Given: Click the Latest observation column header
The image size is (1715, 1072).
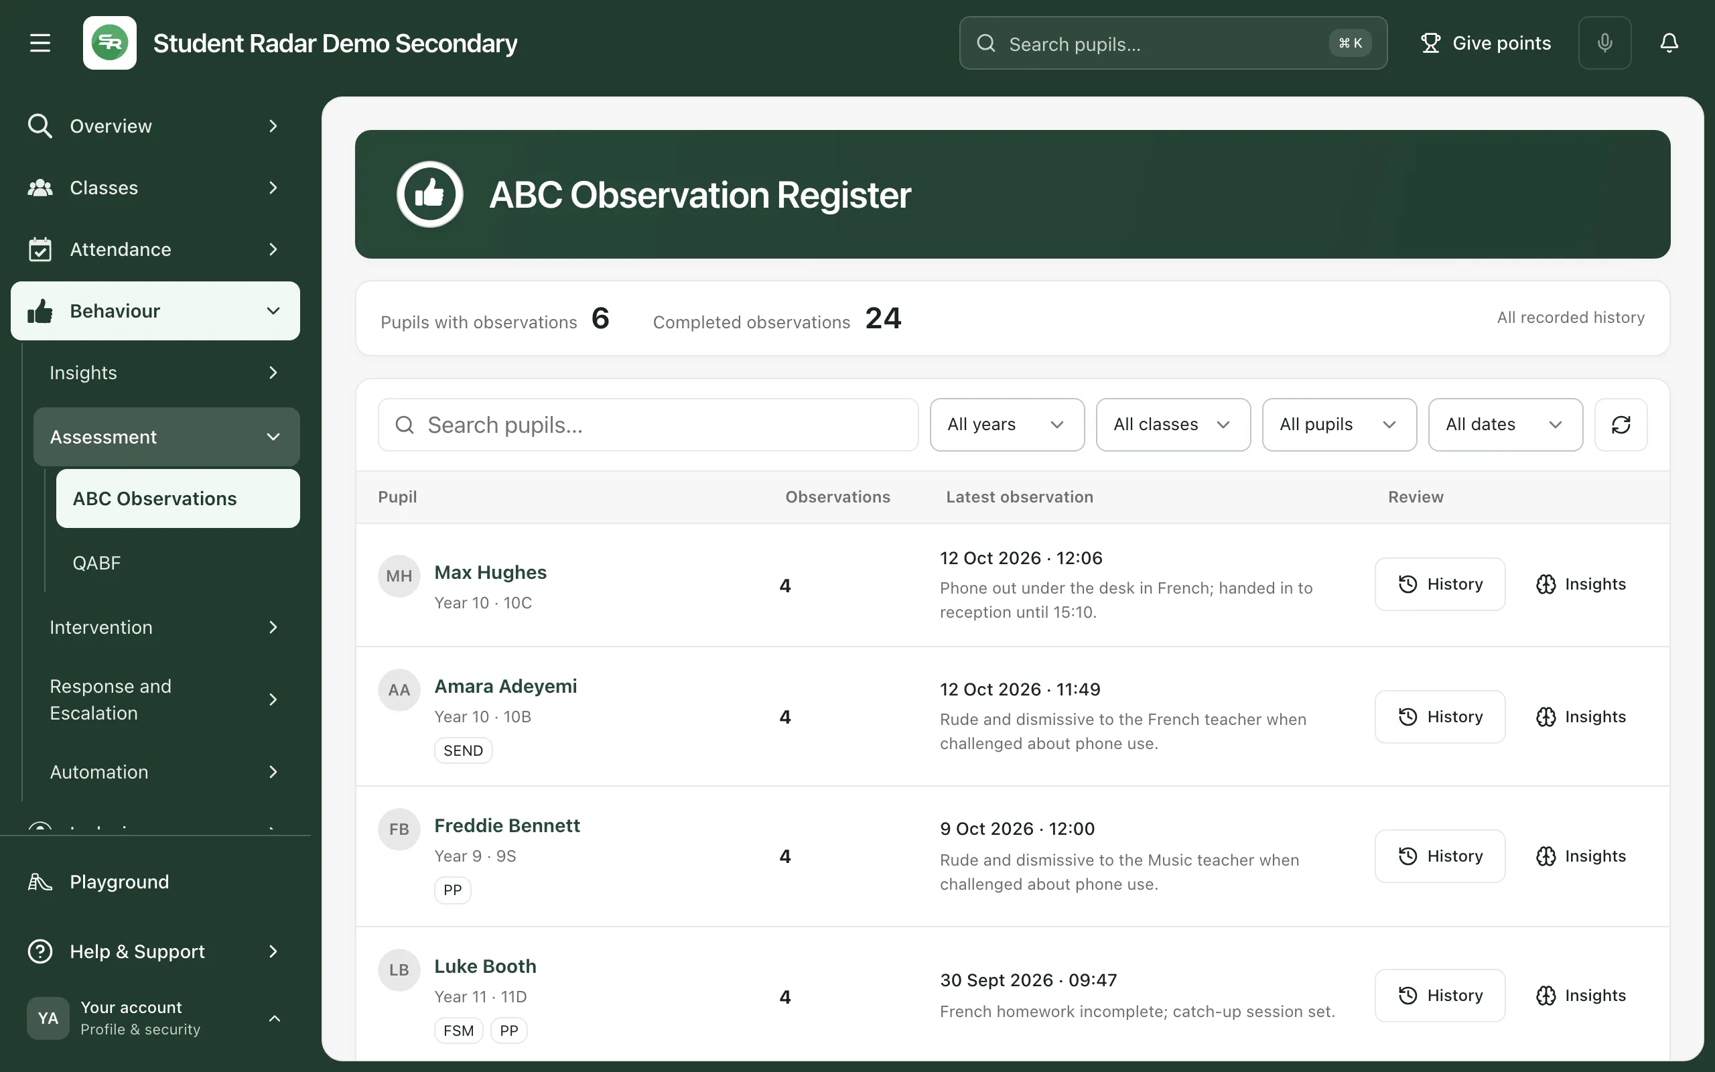Looking at the screenshot, I should pyautogui.click(x=1019, y=497).
